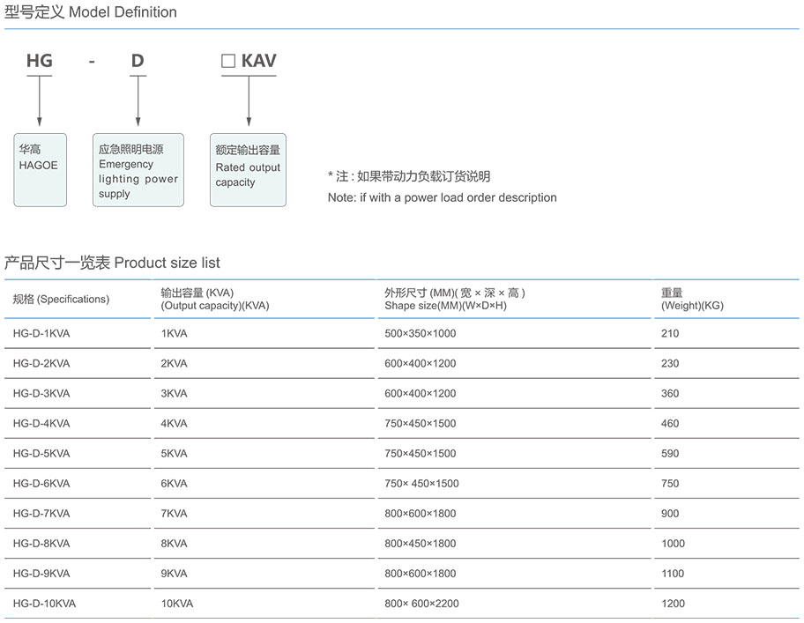804x623 pixels.
Task: Click the Output capacity (KVA) column header
Action: [x=214, y=300]
